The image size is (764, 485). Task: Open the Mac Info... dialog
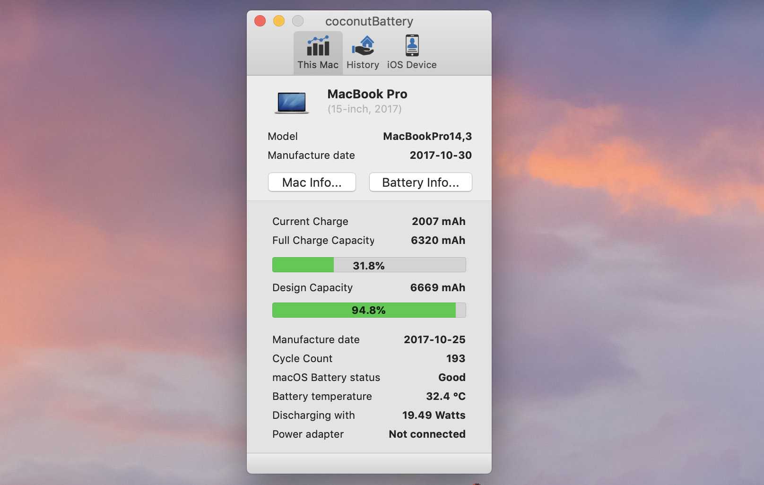[x=312, y=182]
